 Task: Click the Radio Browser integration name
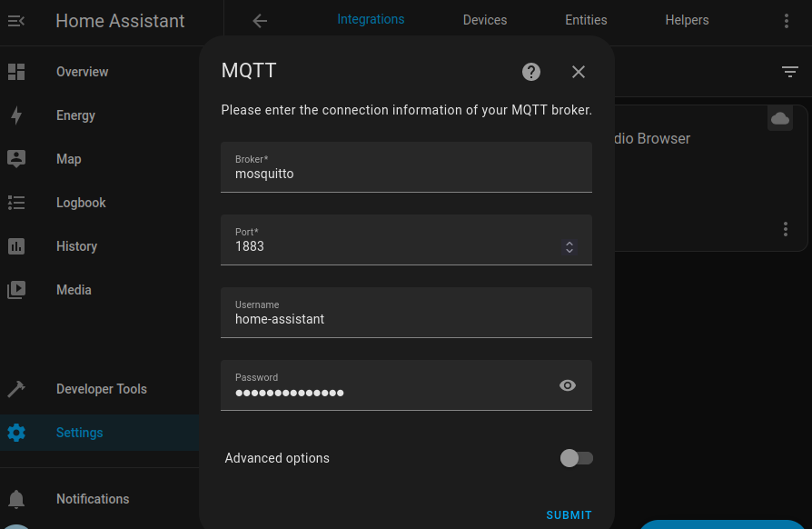(x=652, y=139)
